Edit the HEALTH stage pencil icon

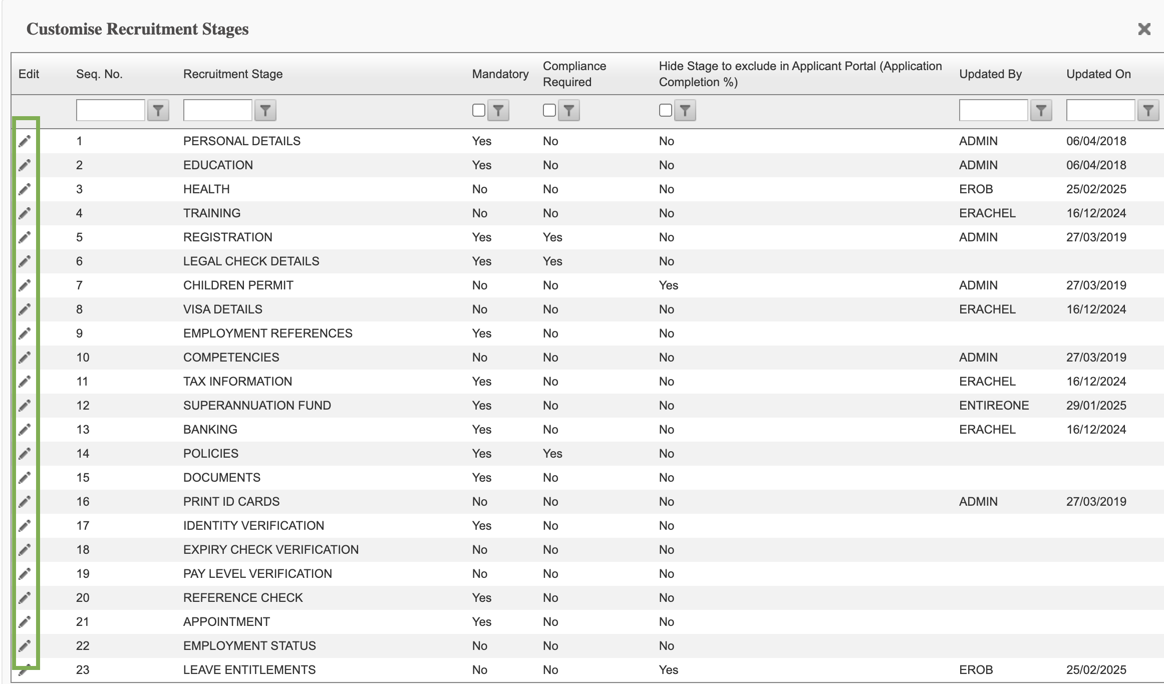pyautogui.click(x=25, y=189)
